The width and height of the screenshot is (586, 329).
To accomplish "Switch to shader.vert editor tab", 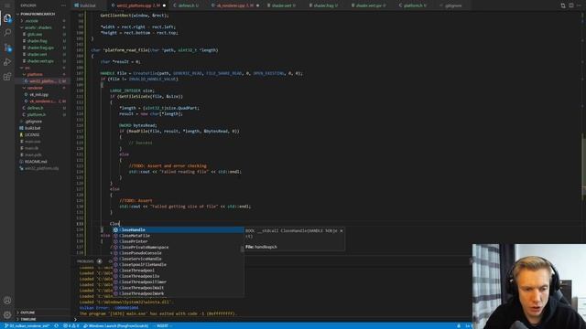I will 283,5.
